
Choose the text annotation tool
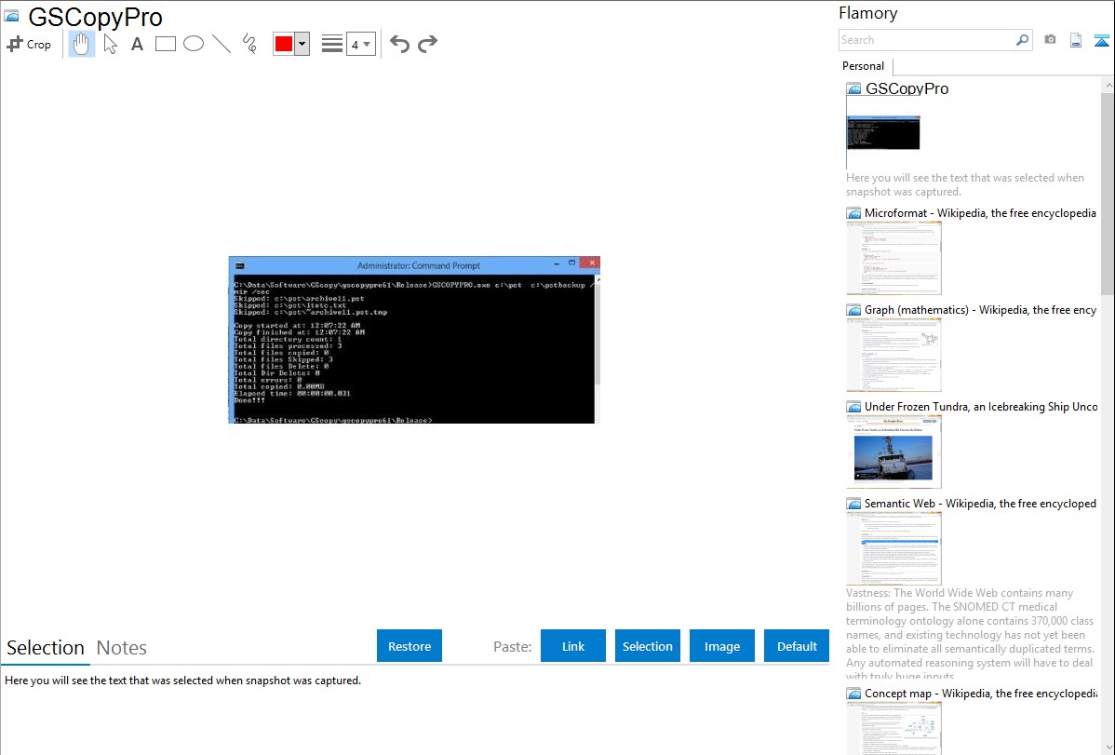click(x=137, y=44)
